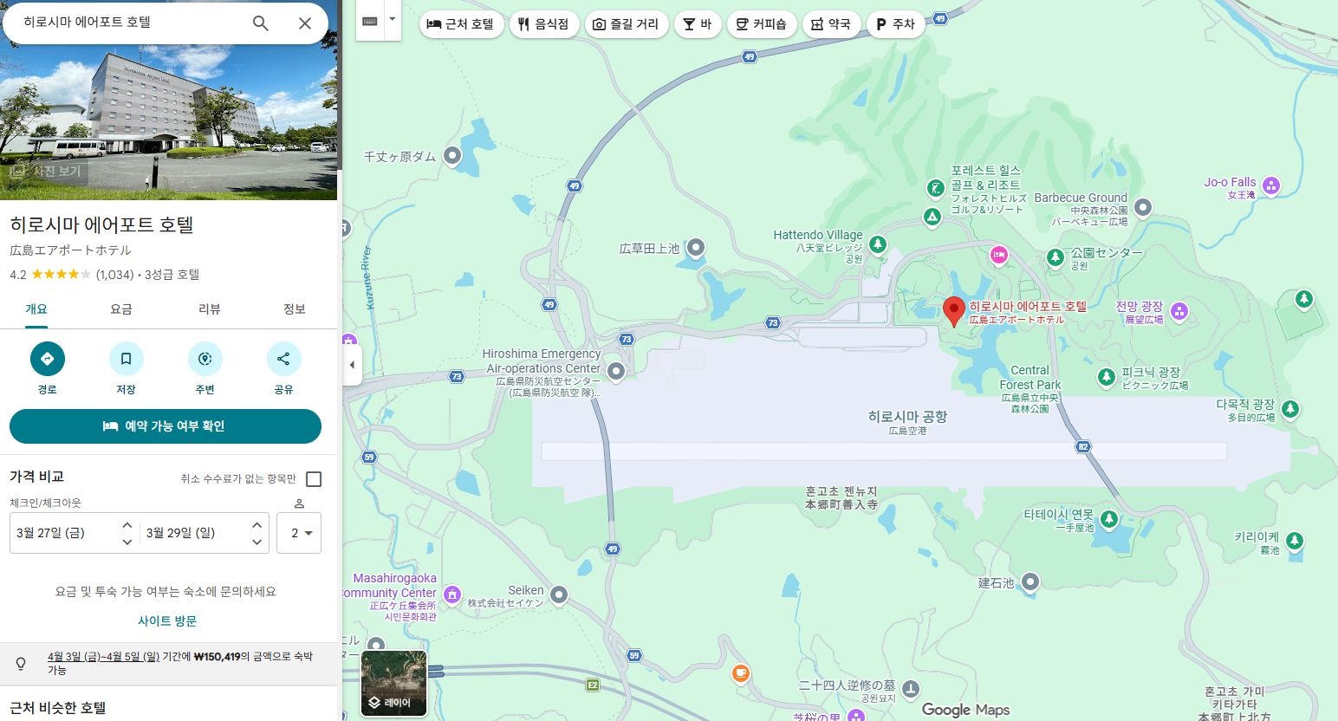The height and width of the screenshot is (721, 1338).
Task: Click the 포레스트 힐스 golf marker
Action: coord(936,187)
